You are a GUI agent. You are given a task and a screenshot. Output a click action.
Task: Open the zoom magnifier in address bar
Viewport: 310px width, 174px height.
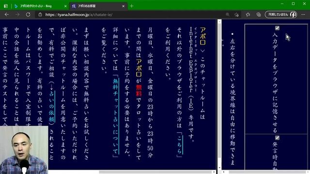[x=227, y=14]
